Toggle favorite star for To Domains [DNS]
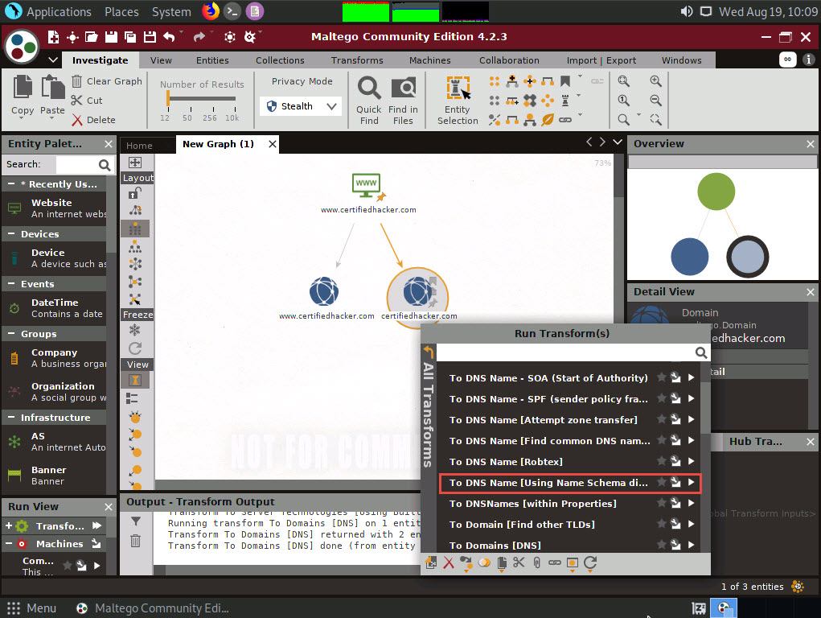The height and width of the screenshot is (618, 821). tap(661, 545)
